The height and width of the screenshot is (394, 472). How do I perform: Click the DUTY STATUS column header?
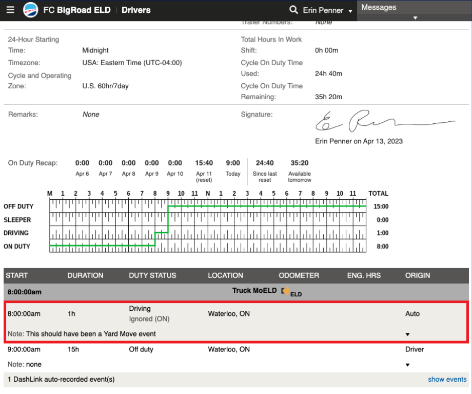tap(152, 275)
